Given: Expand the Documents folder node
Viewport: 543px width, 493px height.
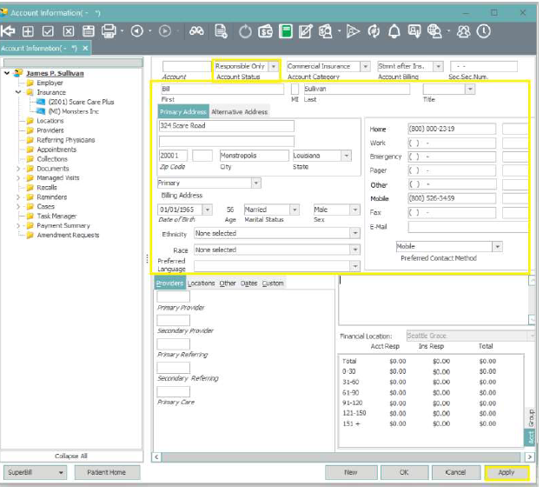Looking at the screenshot, I should click(x=19, y=169).
